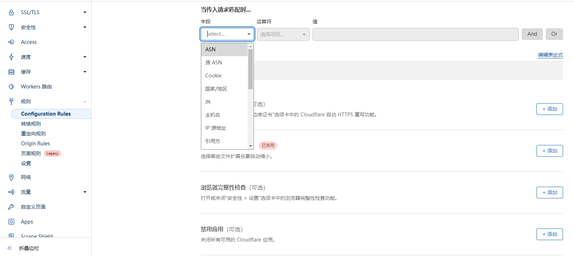Screen dimensions: 574x256
Task: Open Access in the sidebar
Action: pos(29,42)
